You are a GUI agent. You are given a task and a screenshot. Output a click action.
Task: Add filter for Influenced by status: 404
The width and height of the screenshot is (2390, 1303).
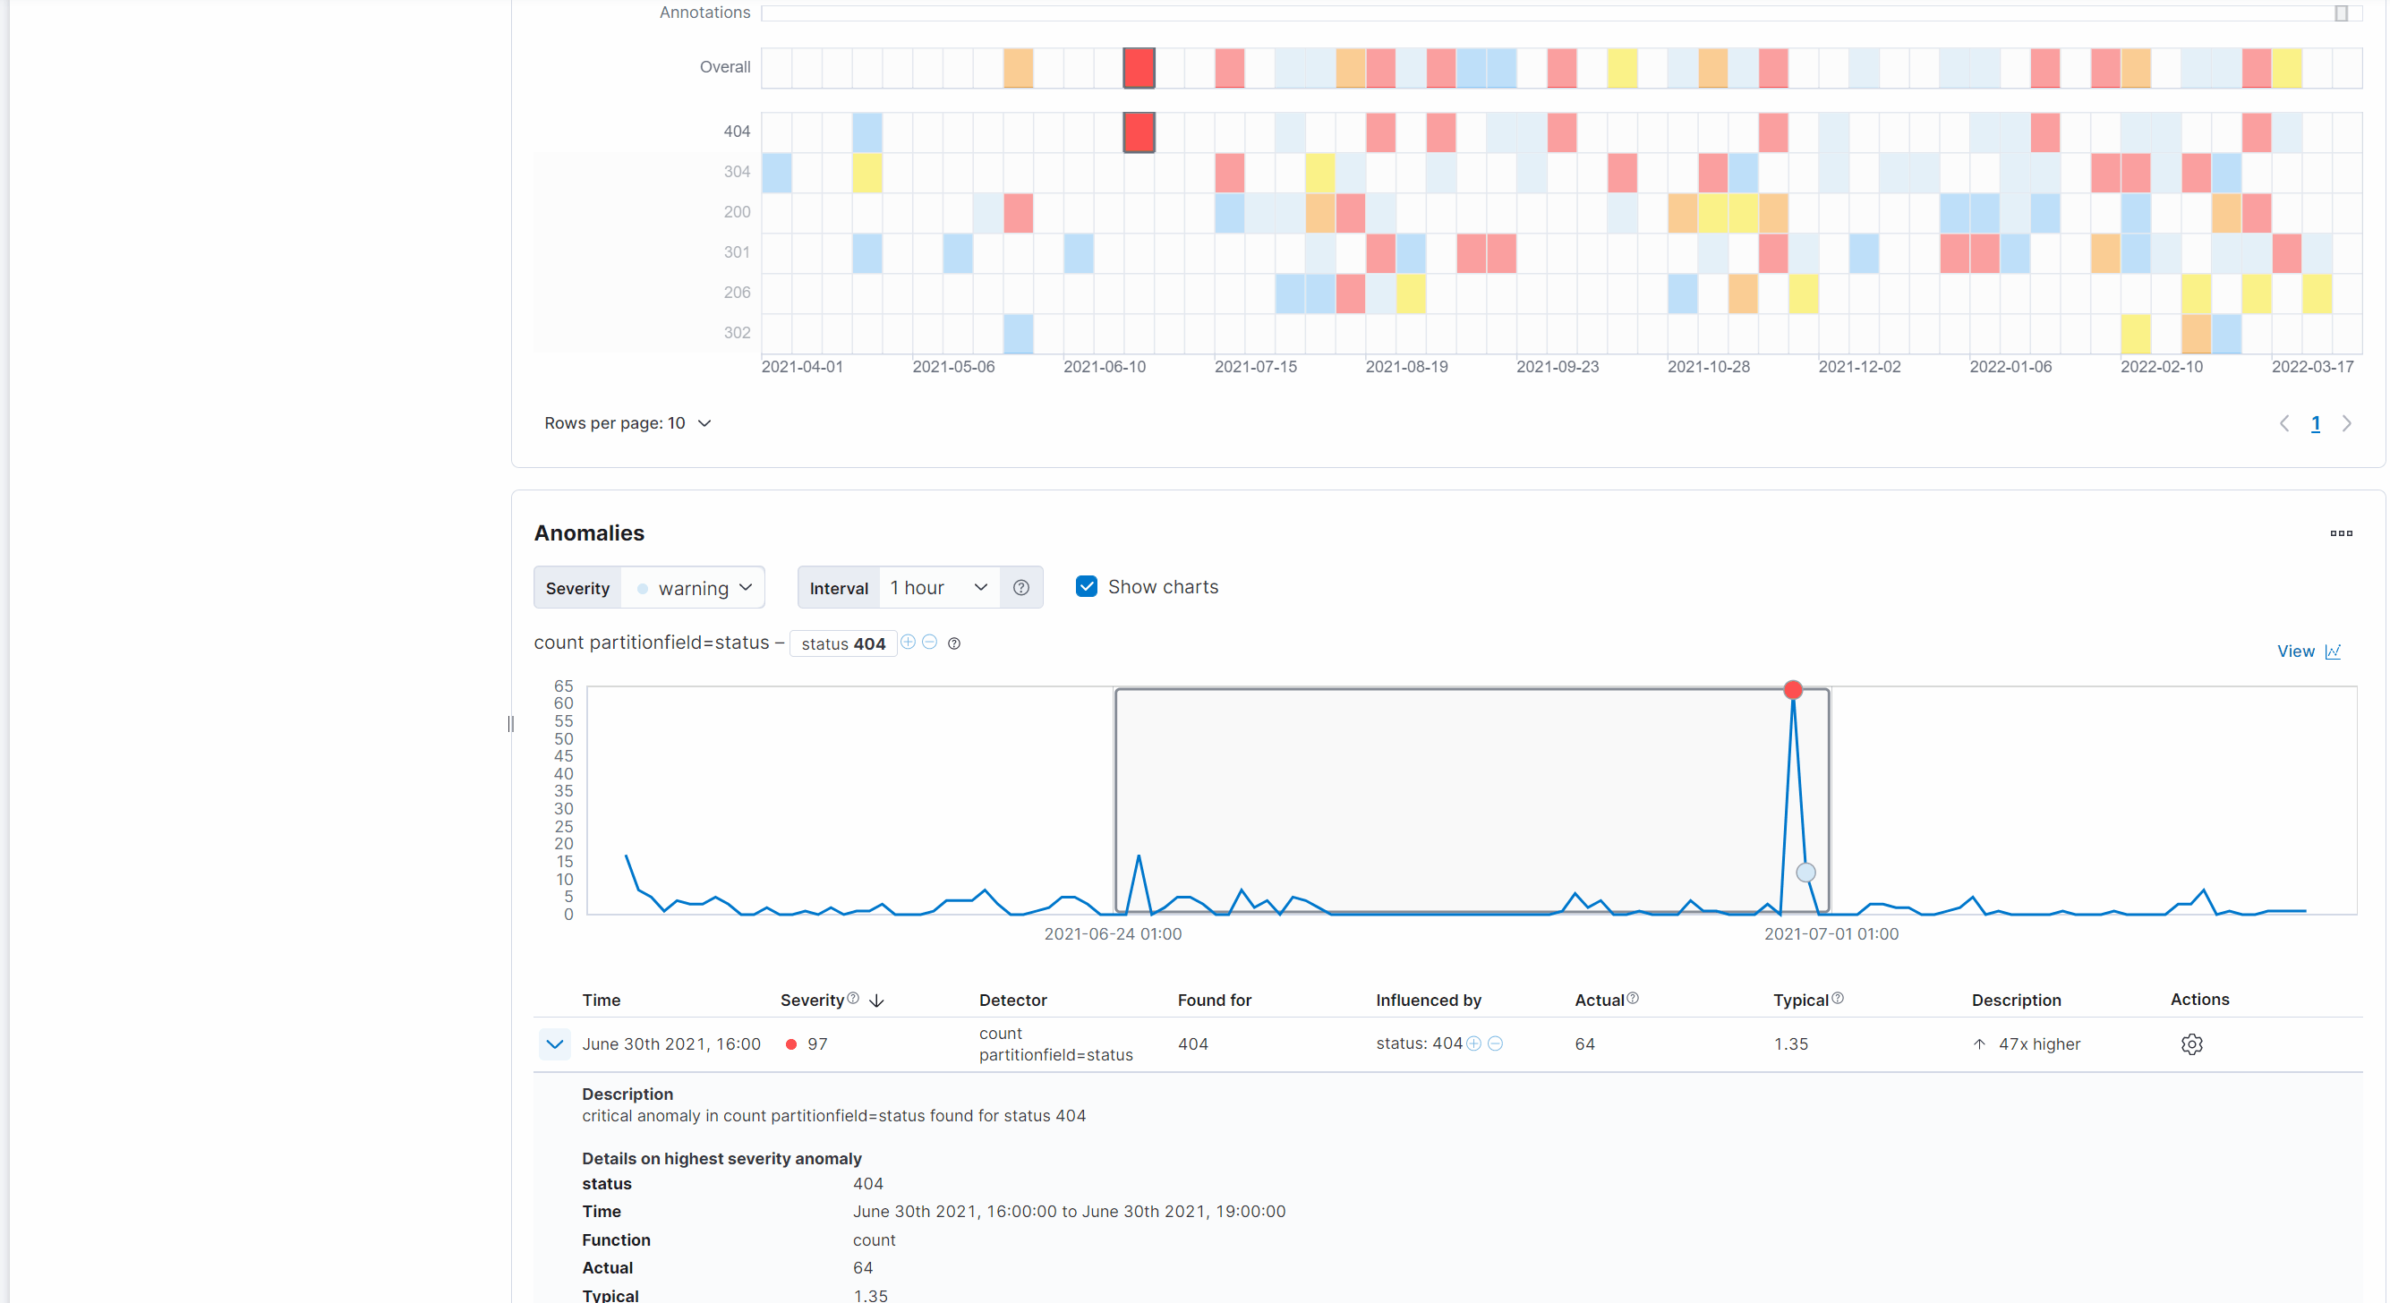(x=1473, y=1043)
